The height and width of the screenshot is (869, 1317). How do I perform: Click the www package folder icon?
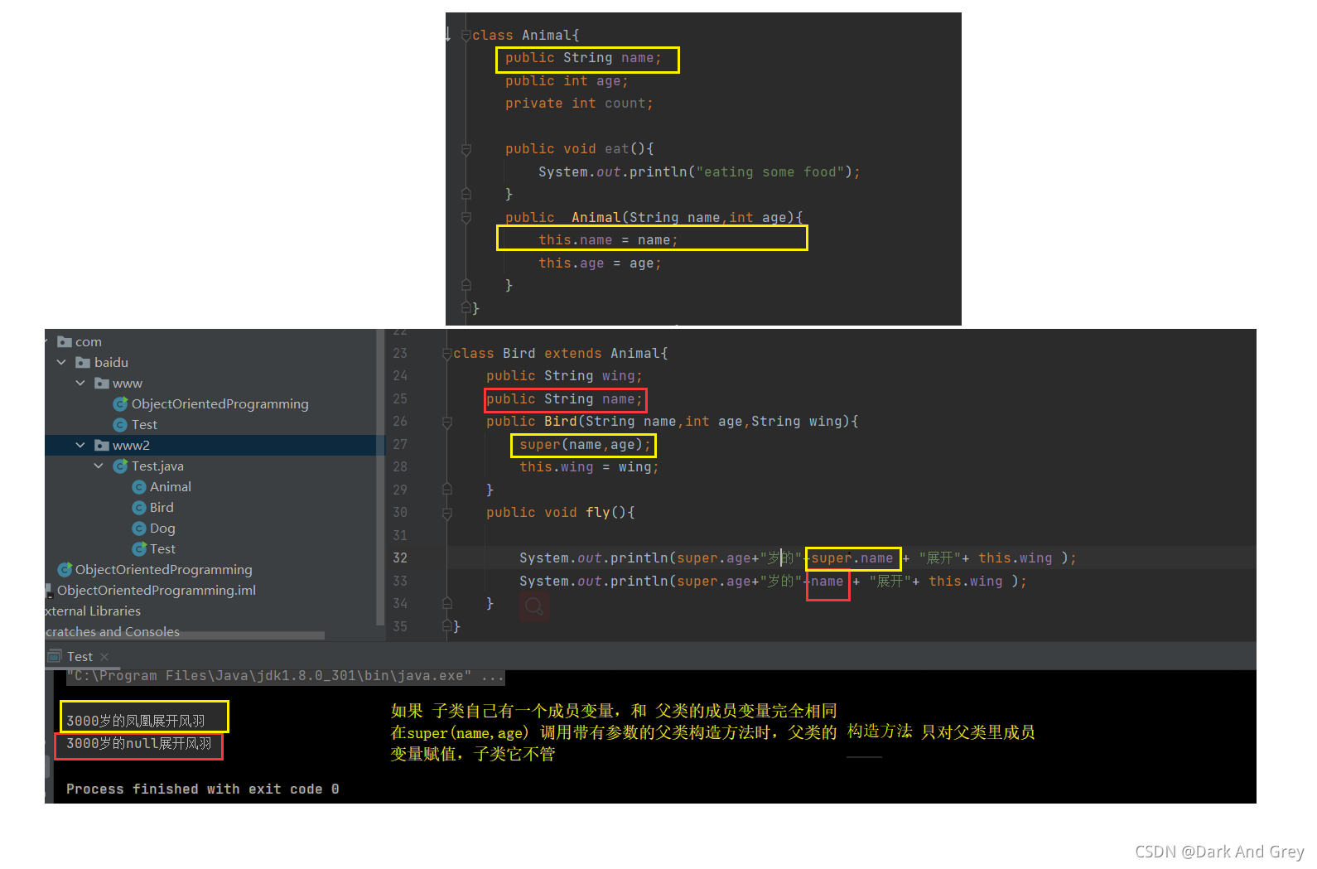102,384
